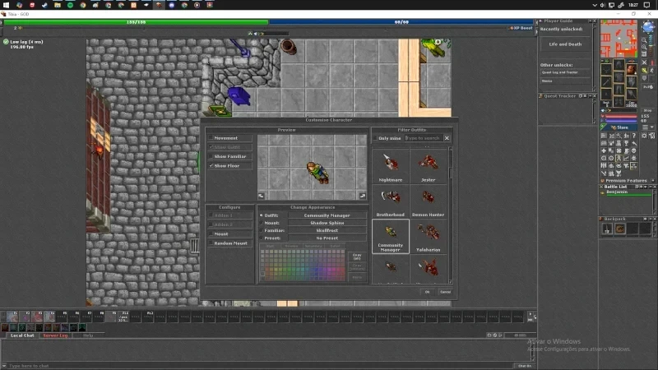Choose the Brotherhood outfit
This screenshot has height=370, width=658.
[390, 201]
